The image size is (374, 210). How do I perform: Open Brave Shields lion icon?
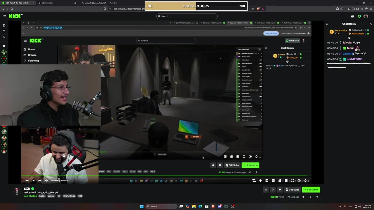coord(258,9)
